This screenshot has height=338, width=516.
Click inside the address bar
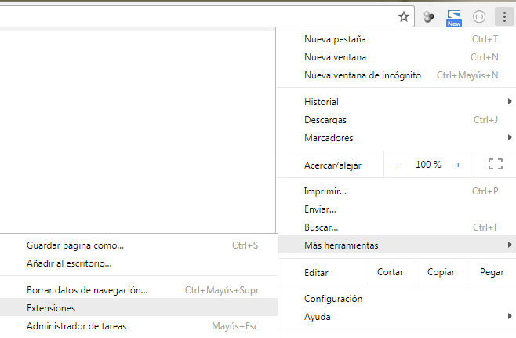[196, 16]
